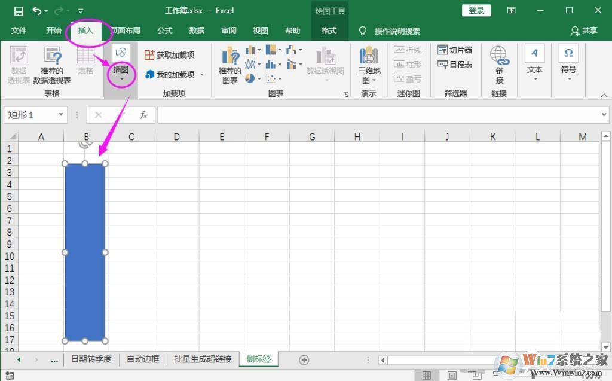612x381 pixels.
Task: Switch to the 格式 (Format) ribbon tab
Action: pos(329,31)
